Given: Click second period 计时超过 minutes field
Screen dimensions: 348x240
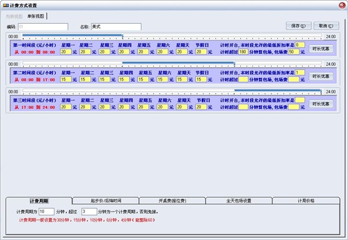Looking at the screenshot, I should point(243,79).
